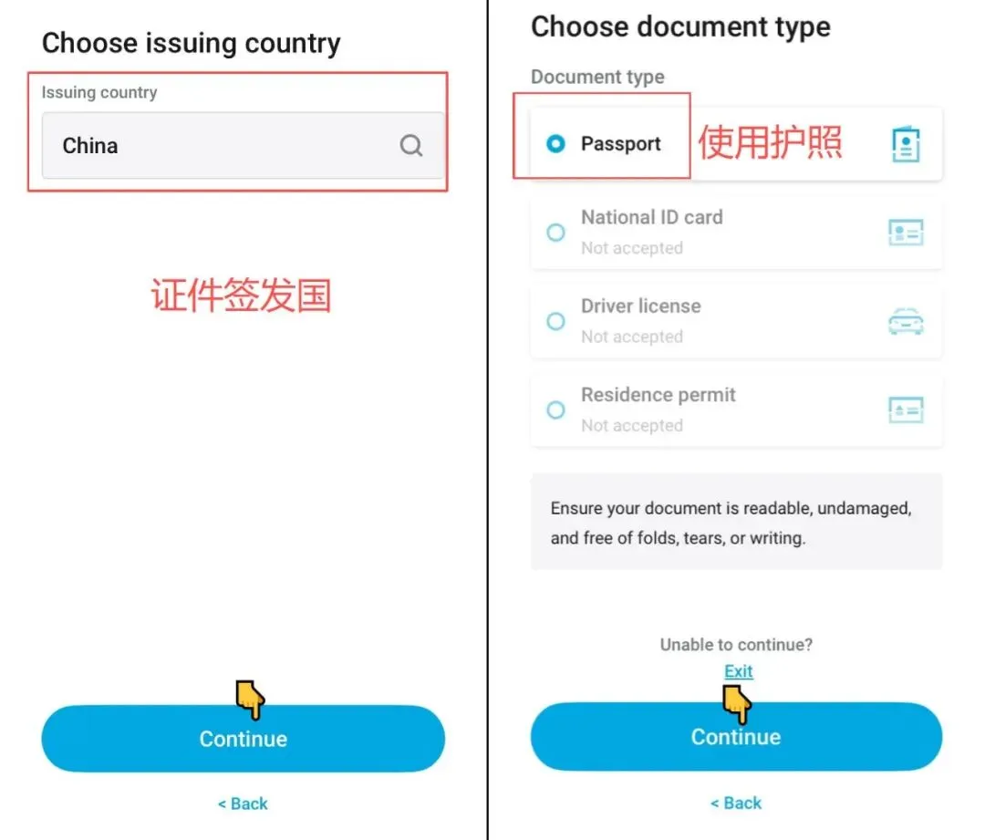
Task: Click Continue on issuing country screen
Action: pos(244,739)
